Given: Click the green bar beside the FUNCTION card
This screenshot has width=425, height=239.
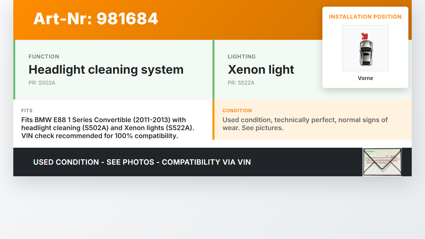Looking at the screenshot, I should (x=14, y=70).
